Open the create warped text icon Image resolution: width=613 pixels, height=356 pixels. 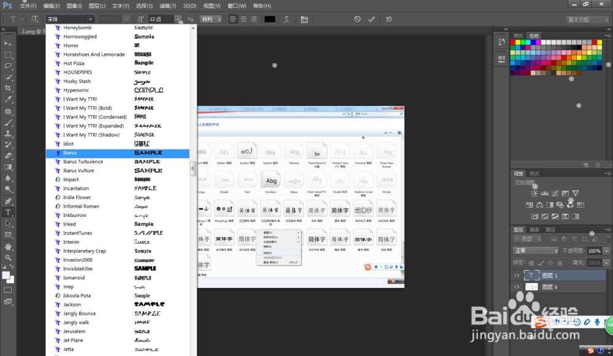point(286,19)
